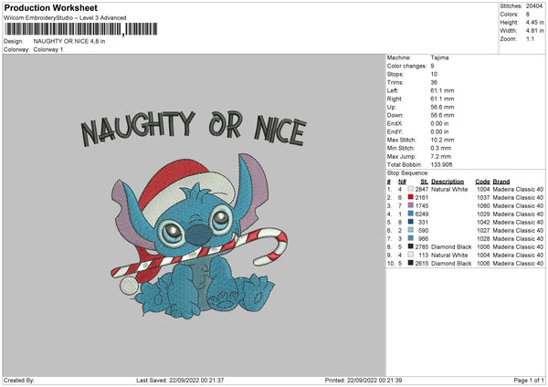Click the 'Brand' column header

click(x=501, y=182)
